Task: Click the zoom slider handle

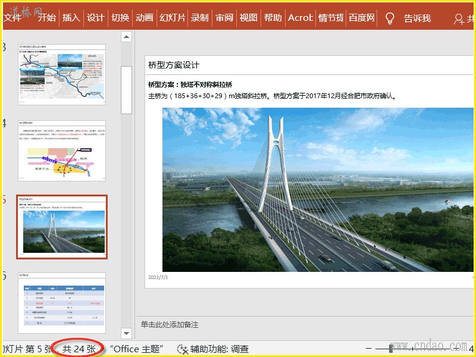Action: coord(391,349)
